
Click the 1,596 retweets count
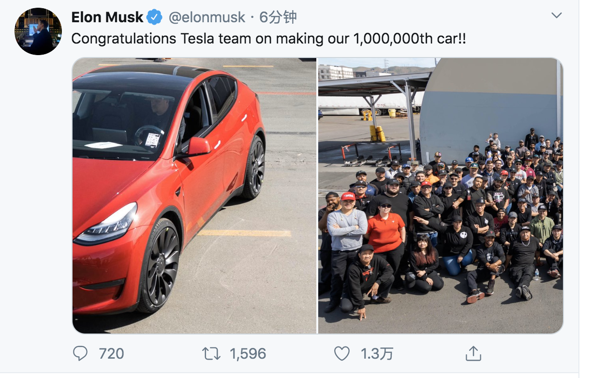pyautogui.click(x=248, y=353)
